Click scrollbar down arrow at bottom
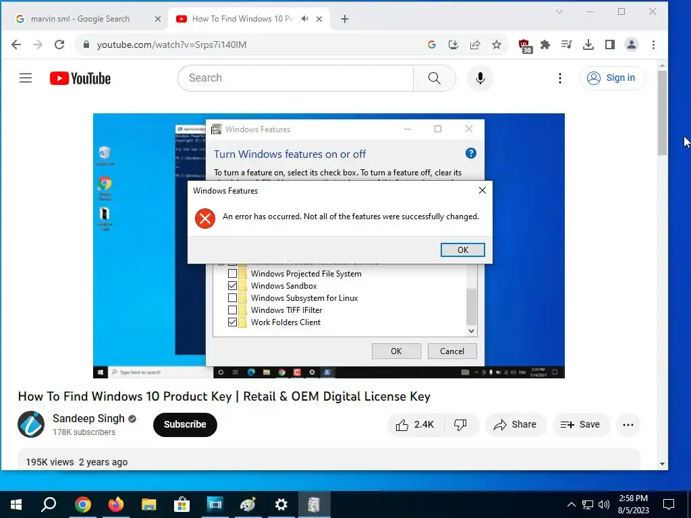Viewport: 691px width, 518px height. point(663,463)
